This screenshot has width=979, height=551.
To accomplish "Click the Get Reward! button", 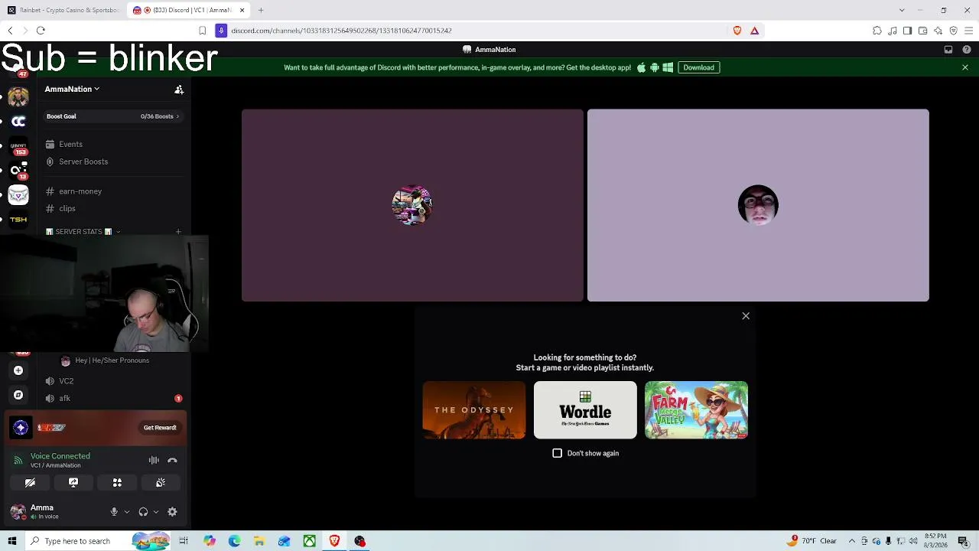I will coord(160,428).
